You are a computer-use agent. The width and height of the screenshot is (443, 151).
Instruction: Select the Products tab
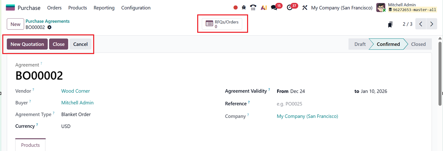click(30, 145)
